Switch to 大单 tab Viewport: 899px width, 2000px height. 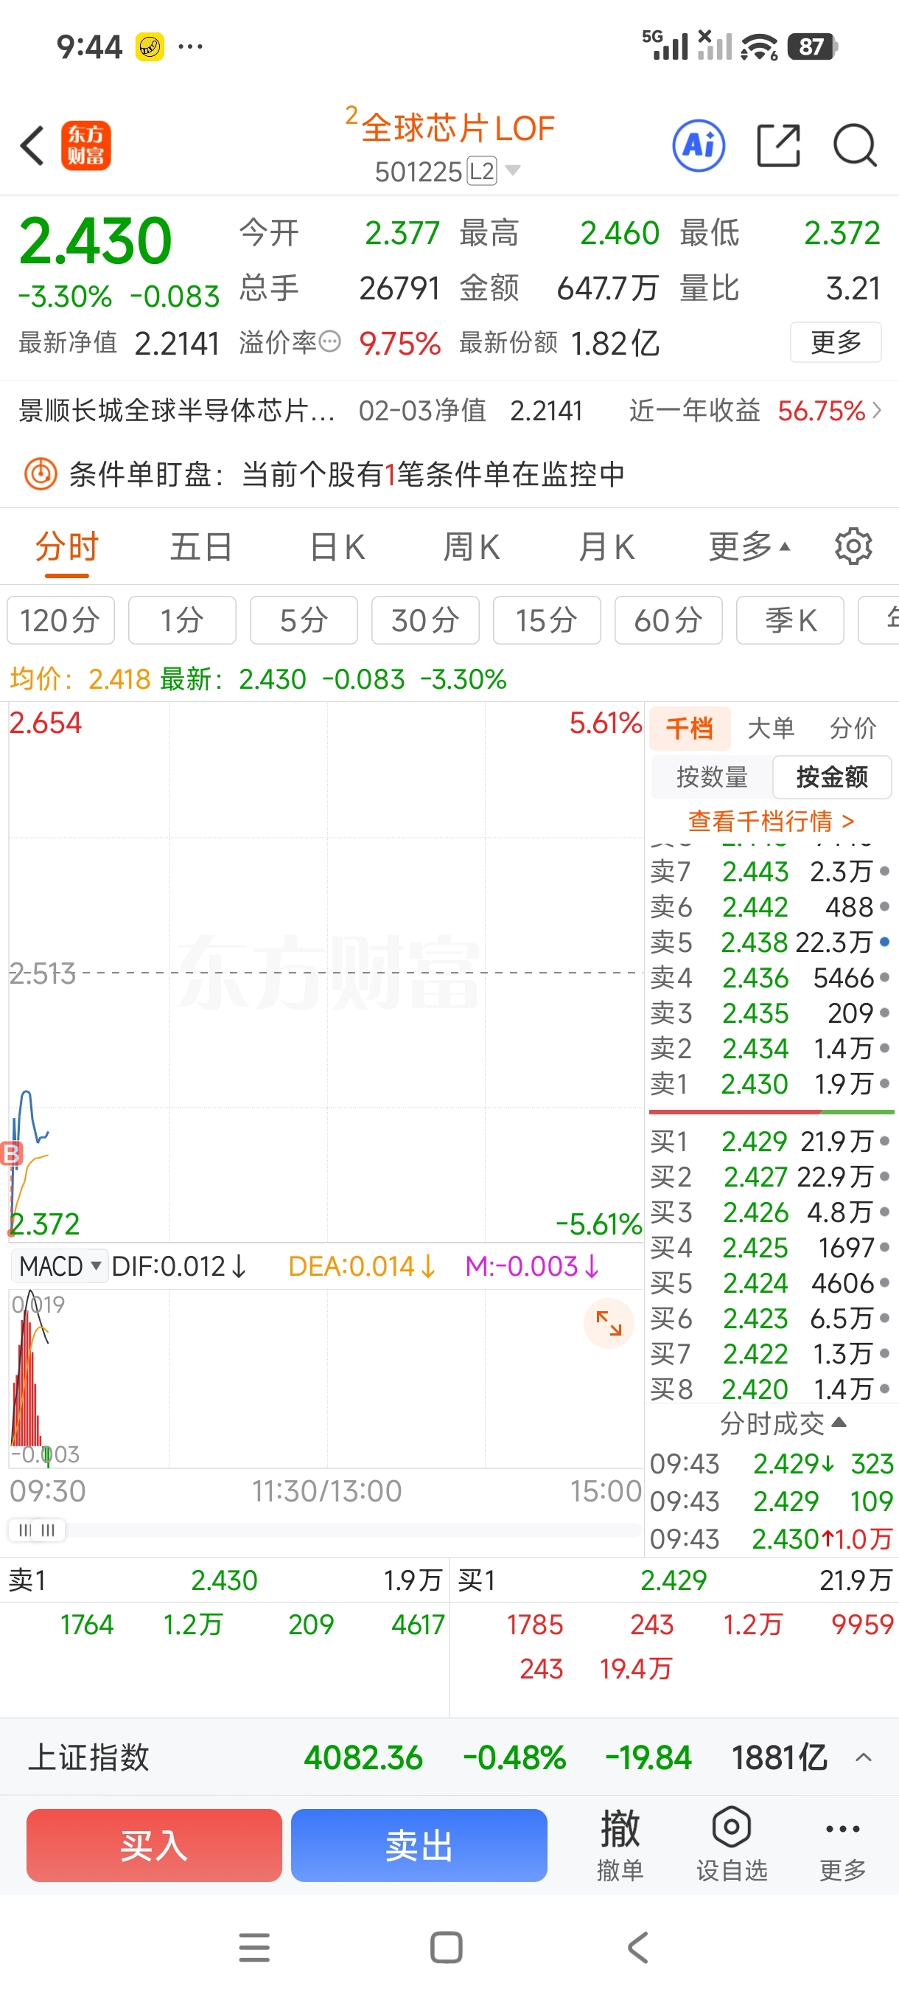tap(771, 729)
